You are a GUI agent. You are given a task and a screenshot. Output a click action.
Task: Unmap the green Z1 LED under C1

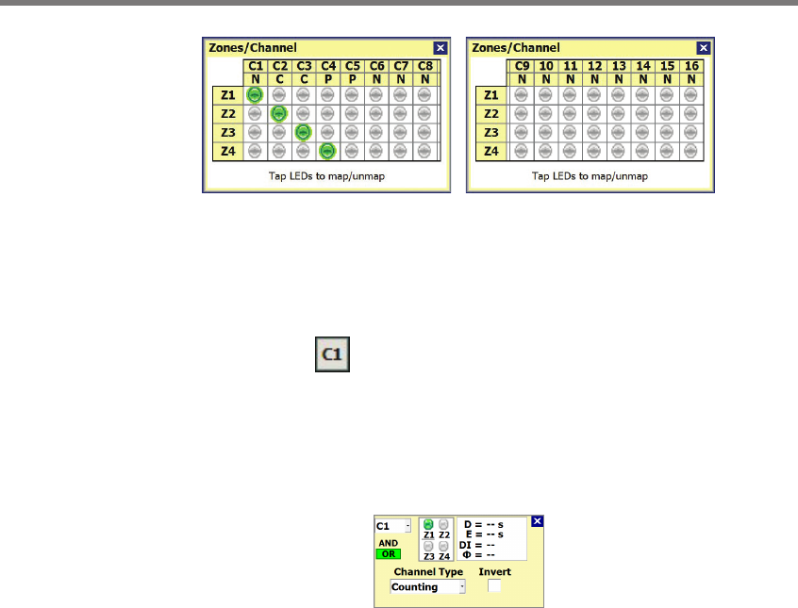pyautogui.click(x=255, y=94)
